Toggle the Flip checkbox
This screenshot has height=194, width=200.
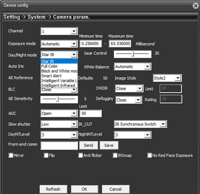point(46,155)
